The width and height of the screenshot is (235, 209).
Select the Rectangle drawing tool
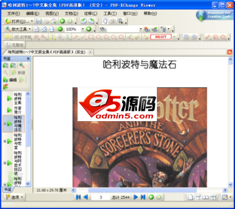click(x=91, y=37)
